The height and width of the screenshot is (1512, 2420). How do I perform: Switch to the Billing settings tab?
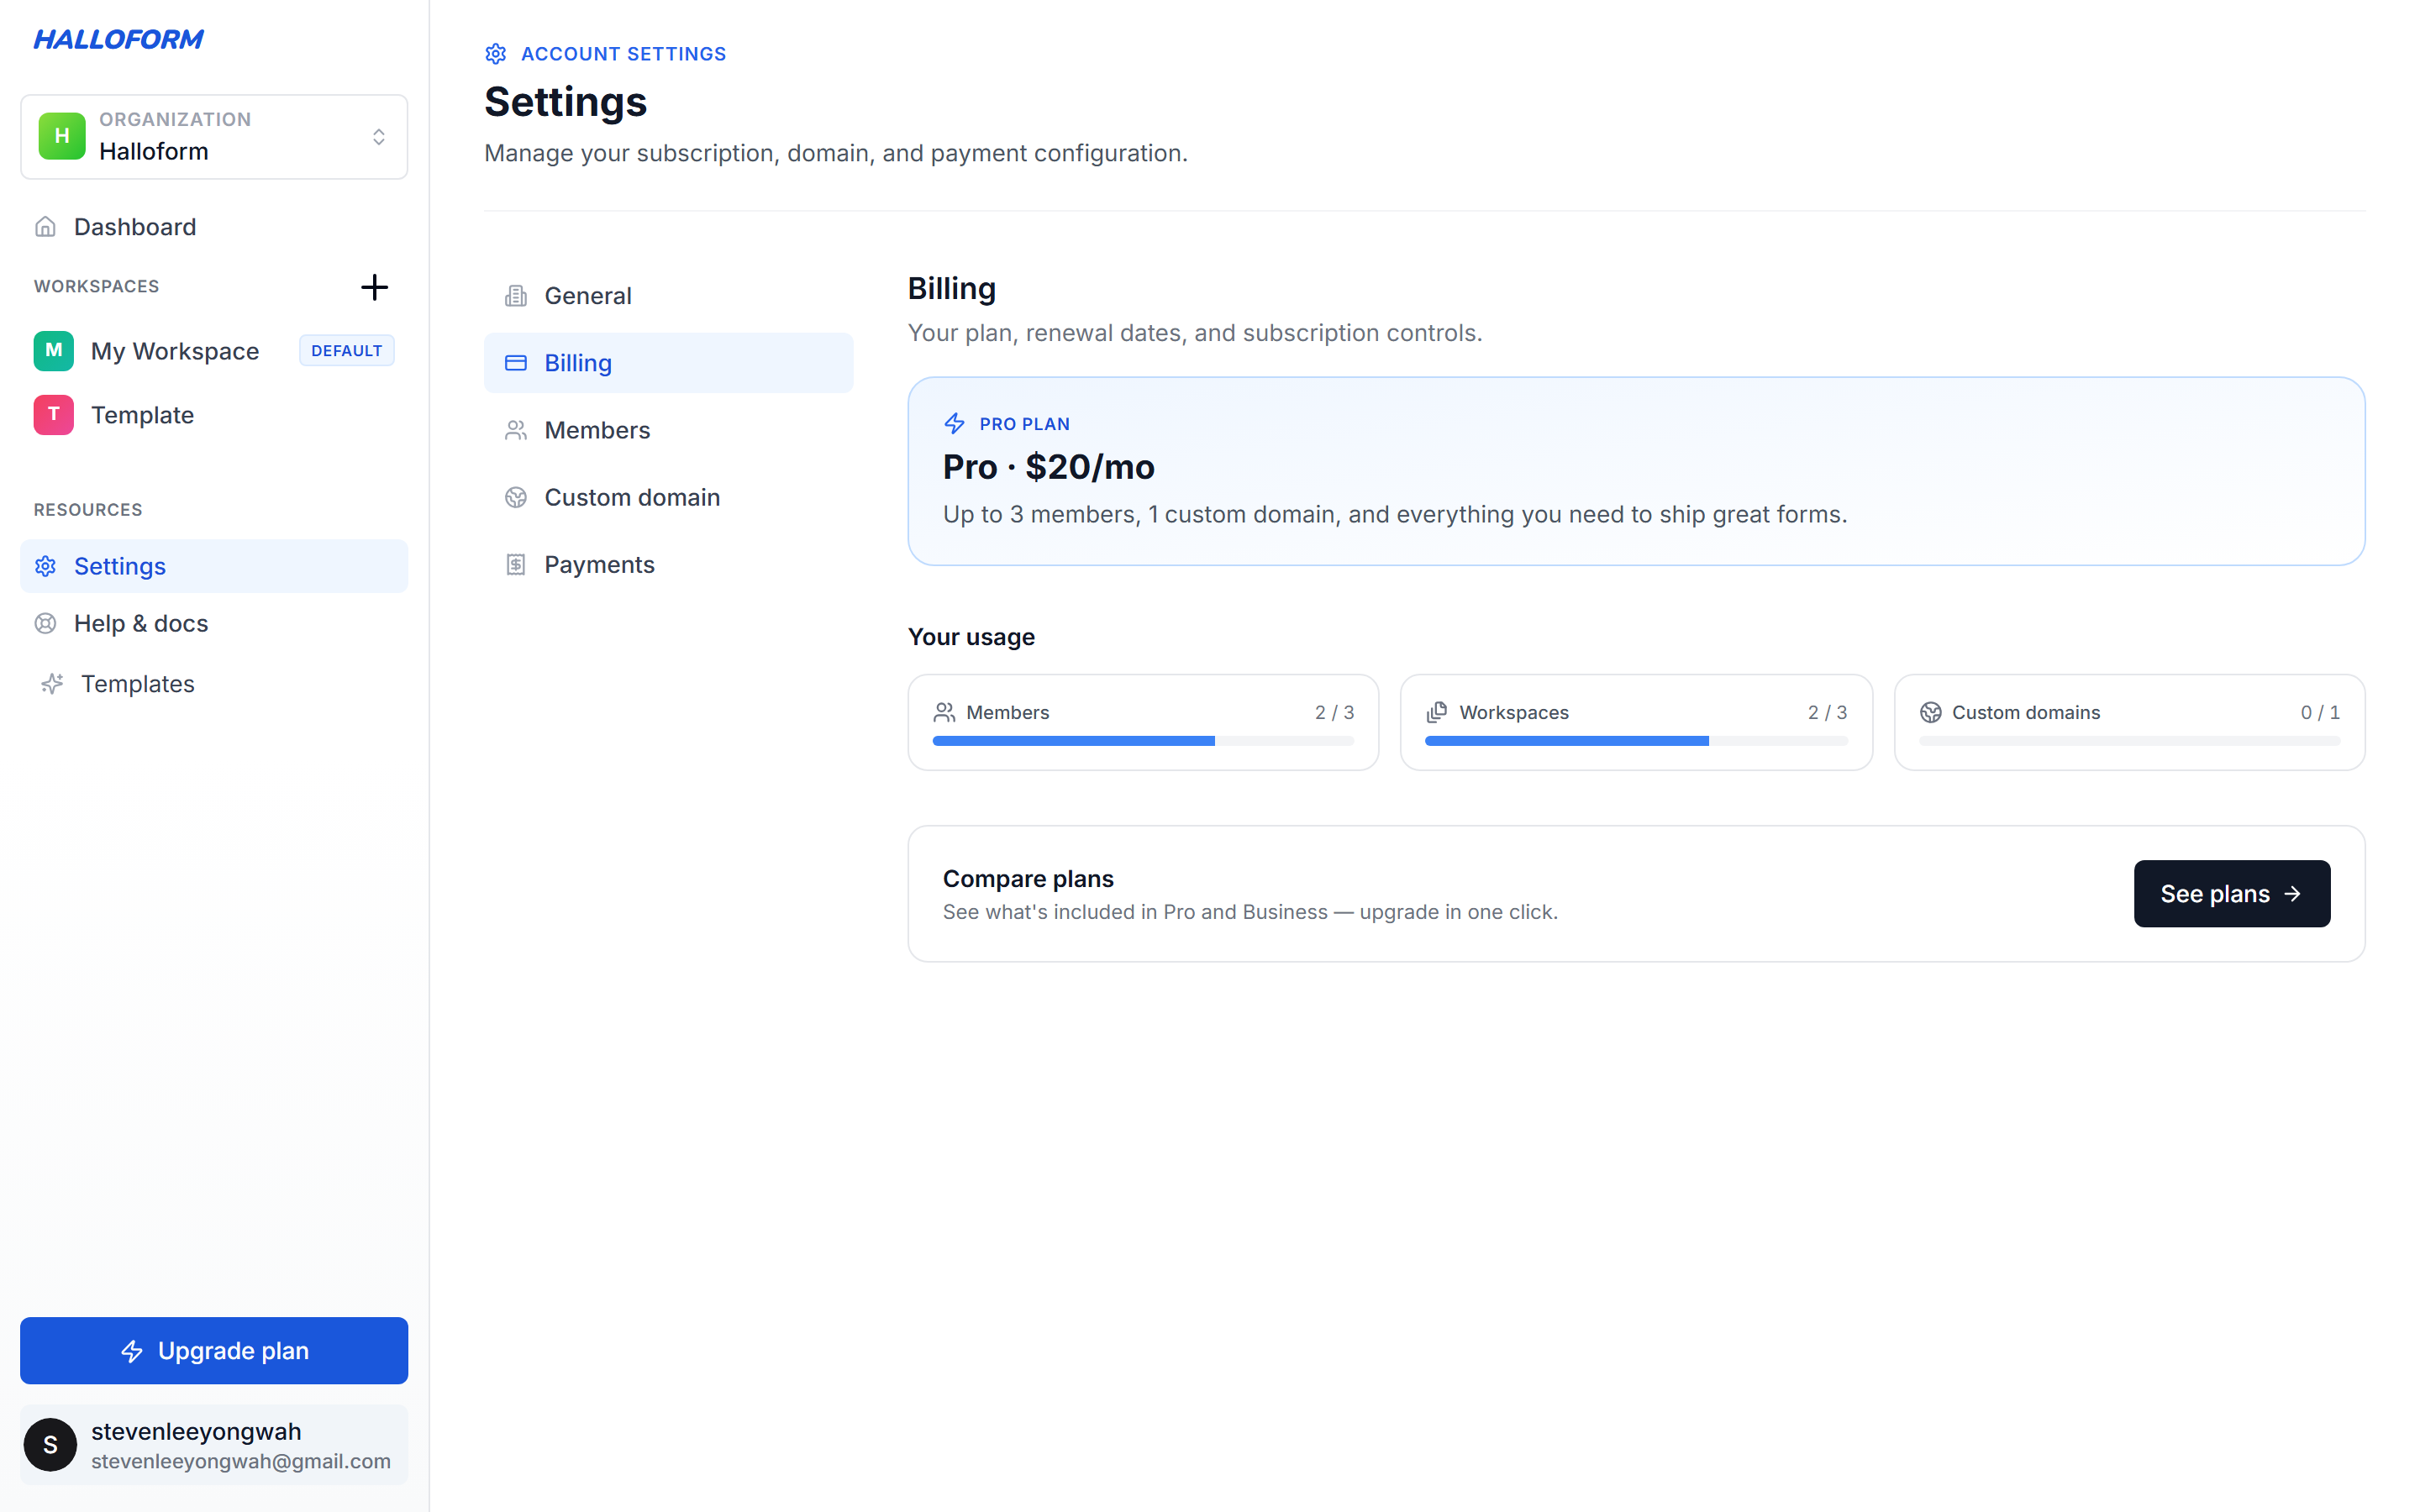point(669,363)
